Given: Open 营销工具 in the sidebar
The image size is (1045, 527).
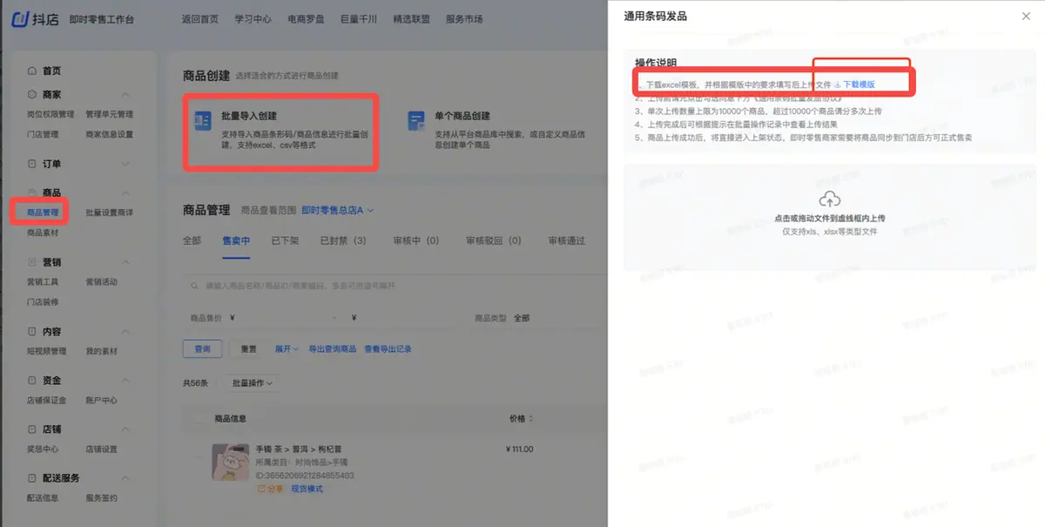Looking at the screenshot, I should 43,281.
